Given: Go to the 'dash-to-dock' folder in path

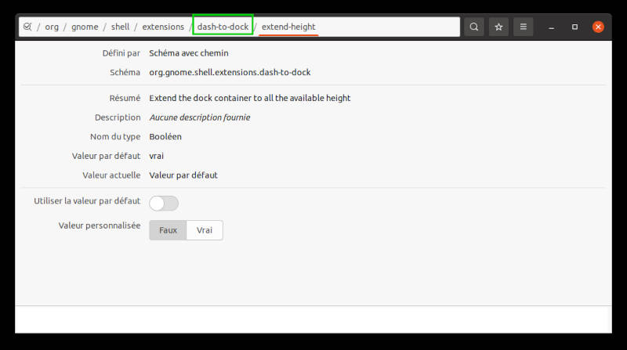Looking at the screenshot, I should point(223,27).
